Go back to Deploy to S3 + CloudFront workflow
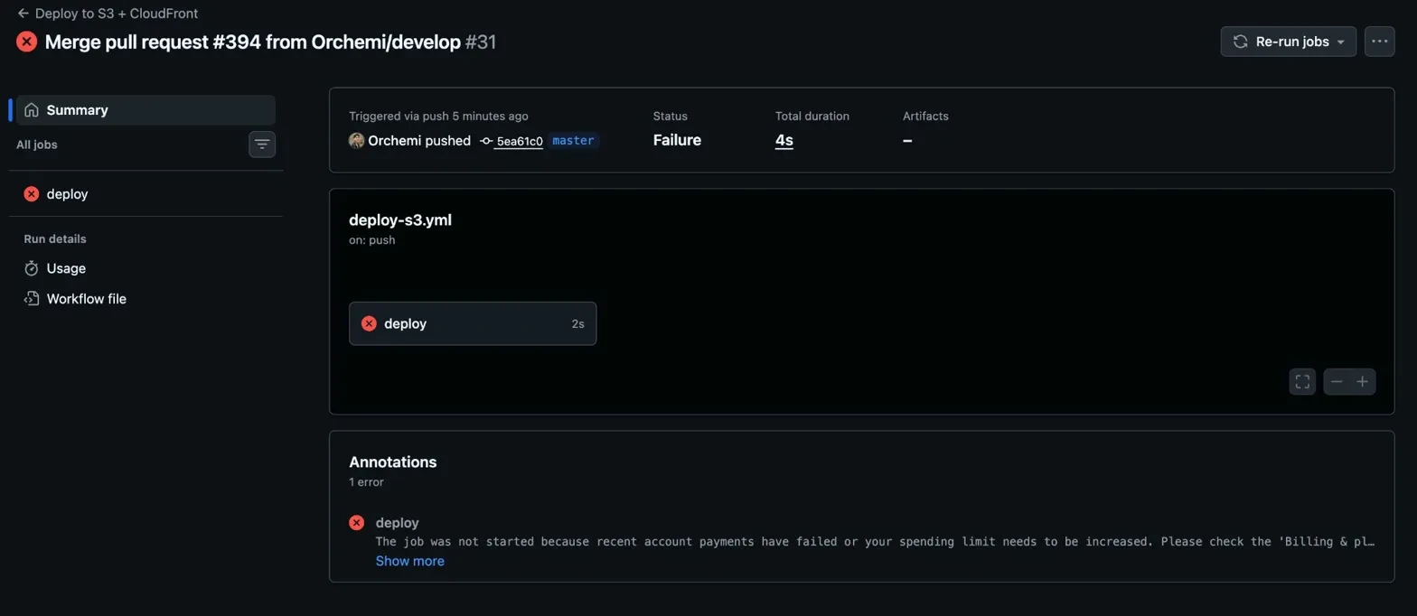 pyautogui.click(x=108, y=14)
